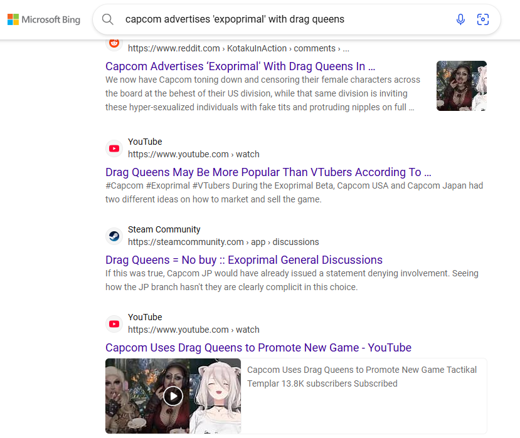Viewport: 520px width, 438px height.
Task: Click youtube.com watch URL above Capcom Uses Drag Queens
Action: (194, 330)
